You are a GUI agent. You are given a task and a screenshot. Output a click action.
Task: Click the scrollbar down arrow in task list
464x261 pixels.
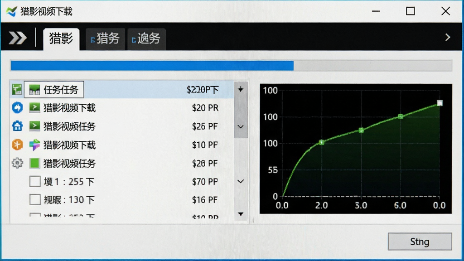[x=241, y=214]
